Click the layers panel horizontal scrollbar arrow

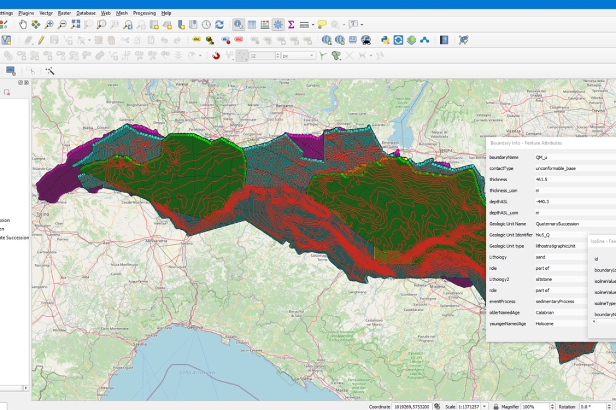tap(26, 388)
